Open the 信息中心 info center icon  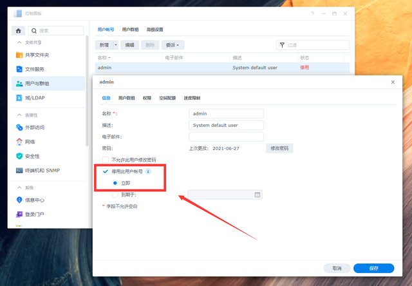coord(19,200)
